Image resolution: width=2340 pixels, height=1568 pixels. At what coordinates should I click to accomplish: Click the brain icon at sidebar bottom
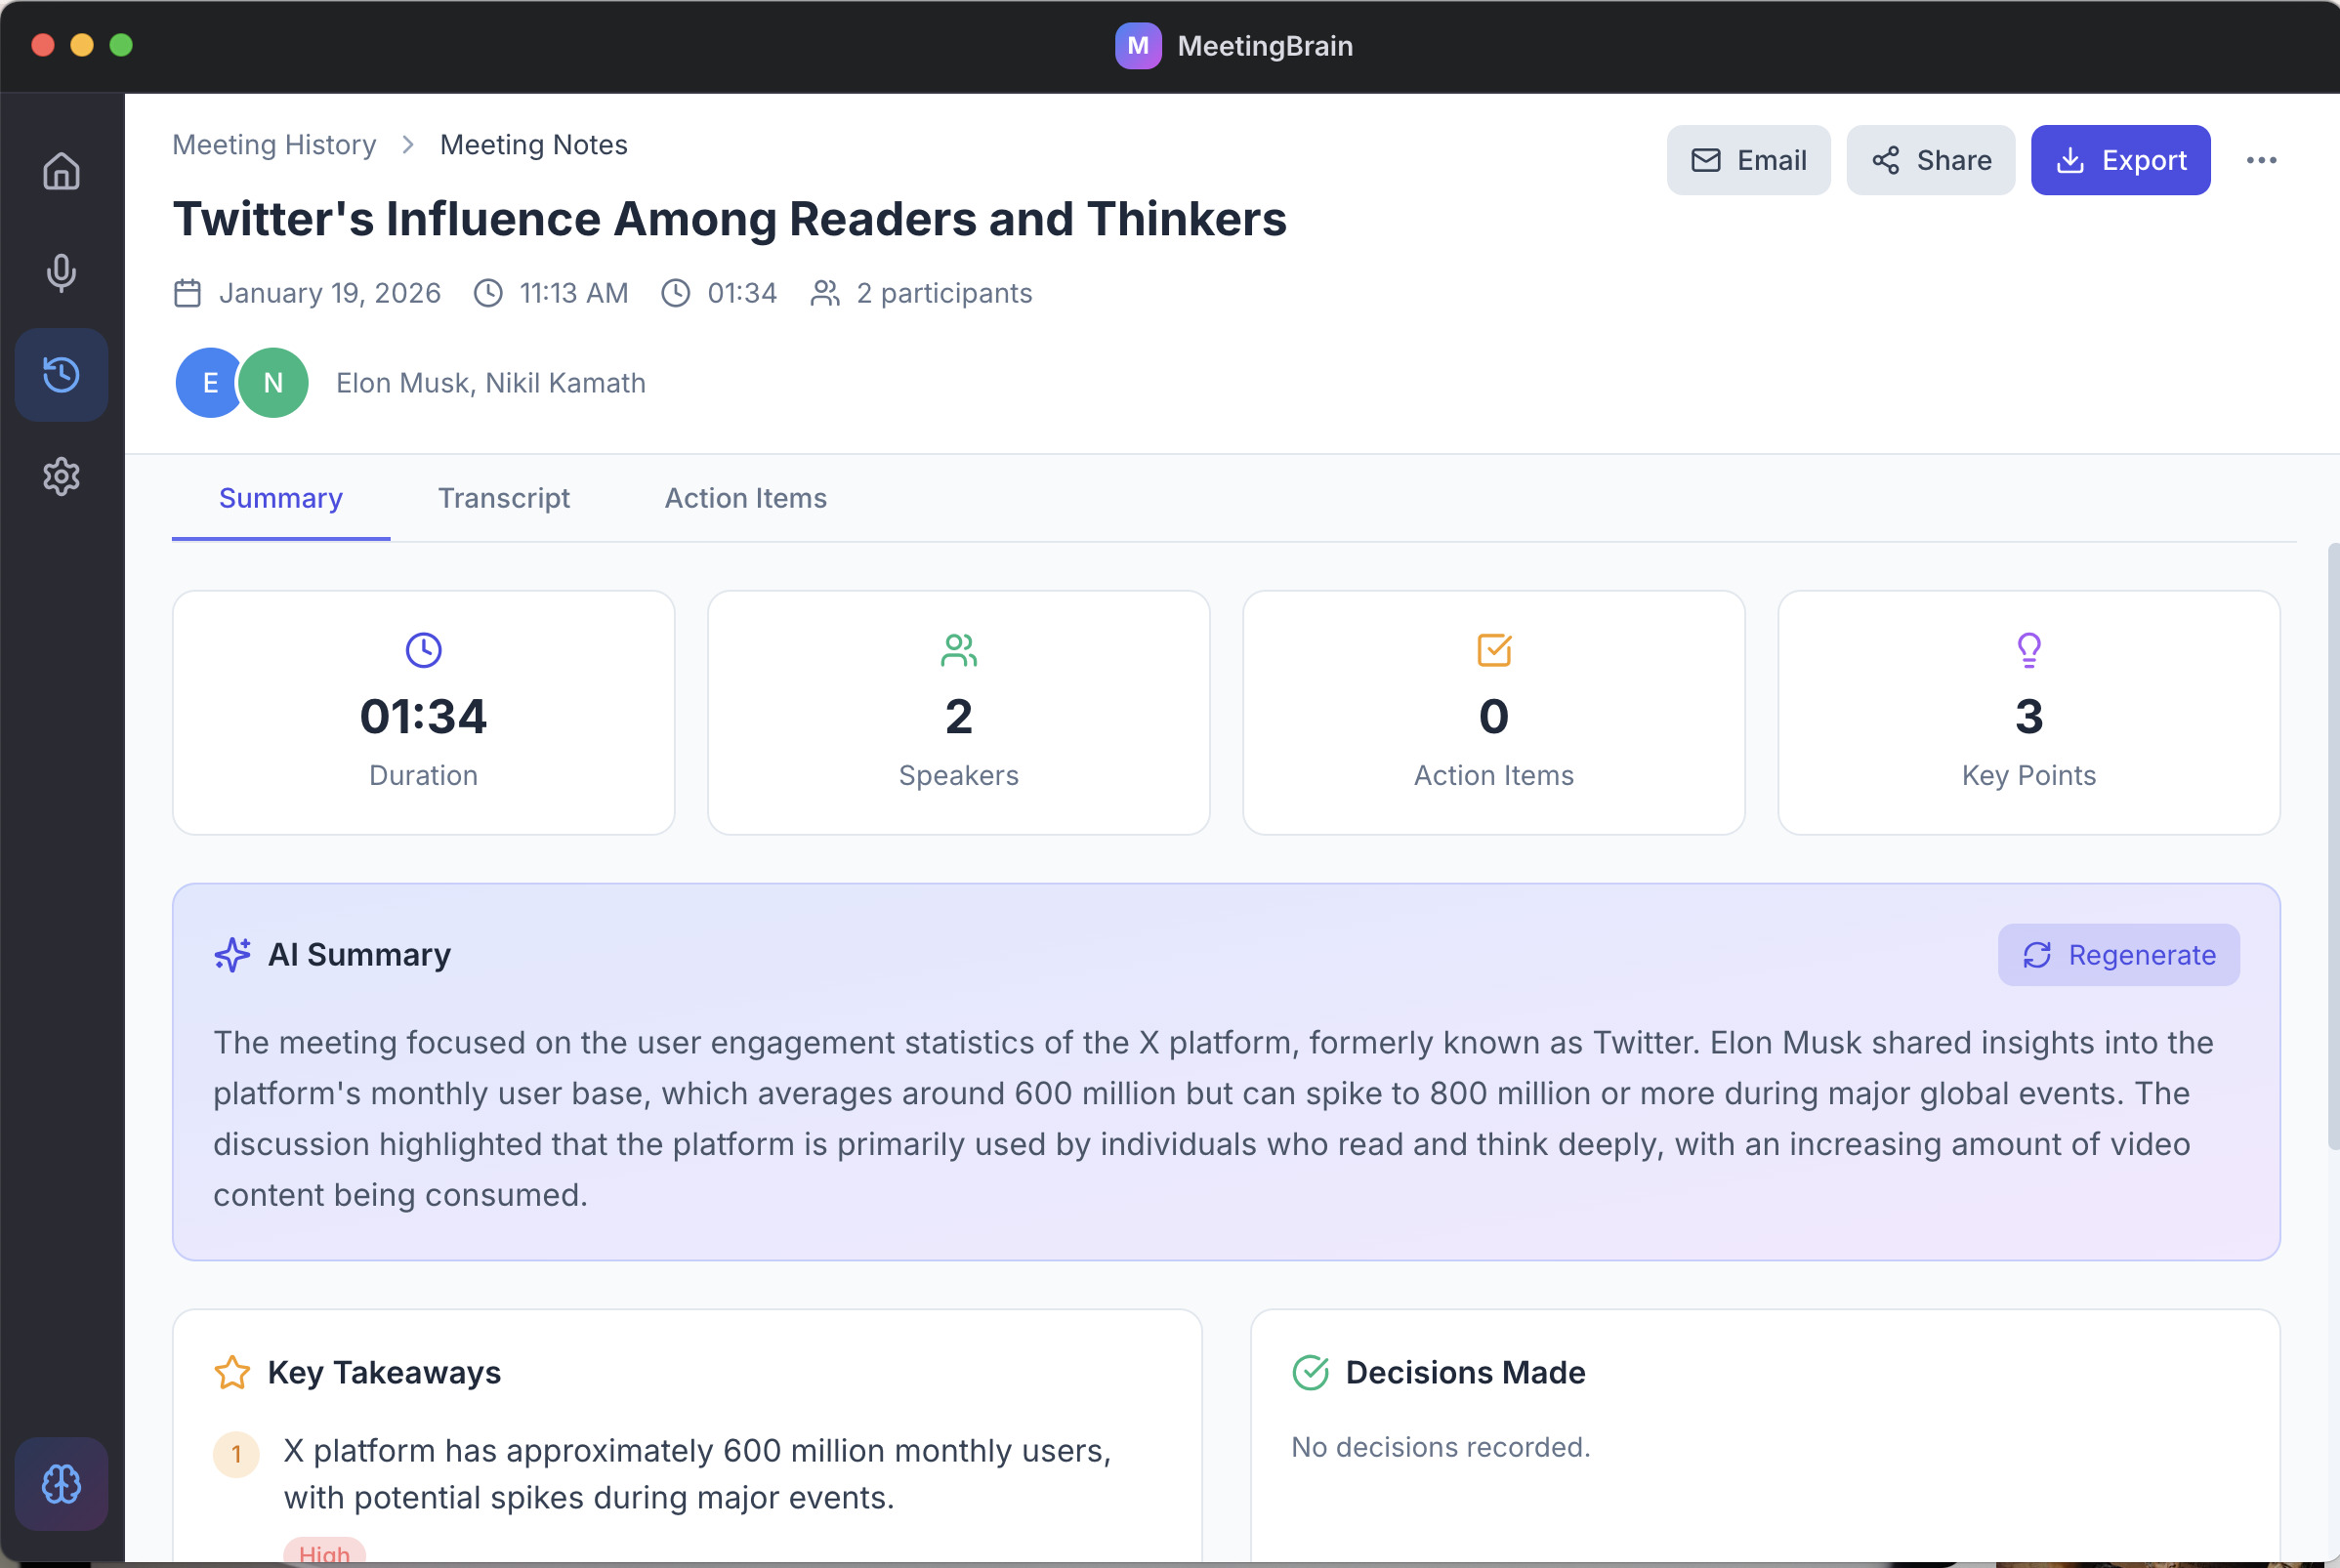[x=61, y=1484]
